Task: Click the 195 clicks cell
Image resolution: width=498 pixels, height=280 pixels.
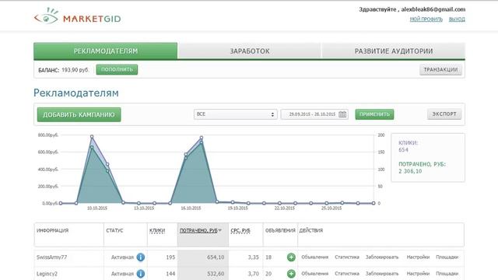Action: [x=170, y=257]
